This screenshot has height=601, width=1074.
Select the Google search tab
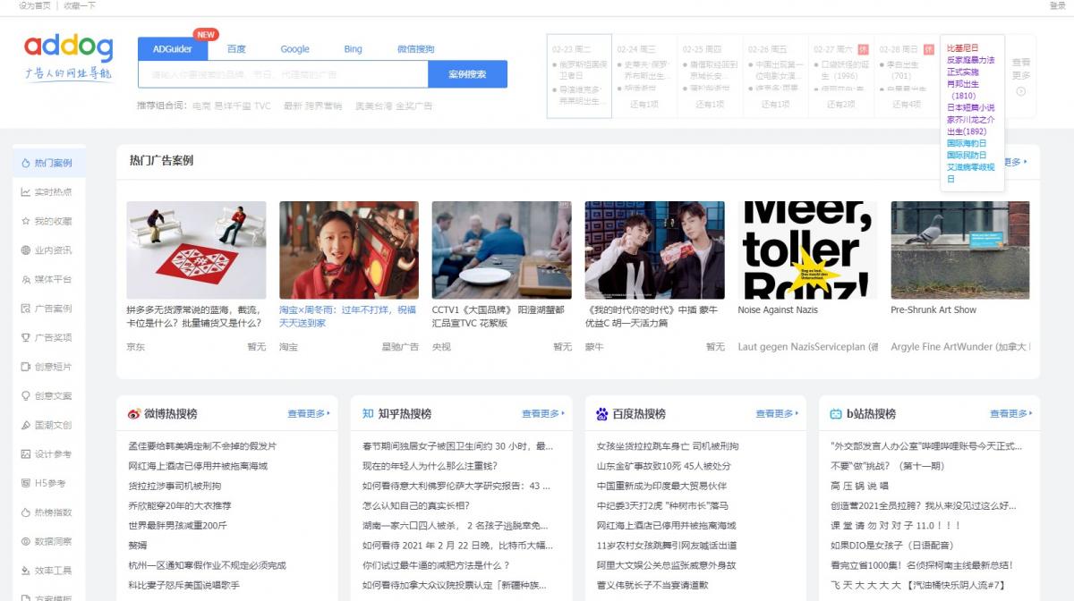[294, 49]
